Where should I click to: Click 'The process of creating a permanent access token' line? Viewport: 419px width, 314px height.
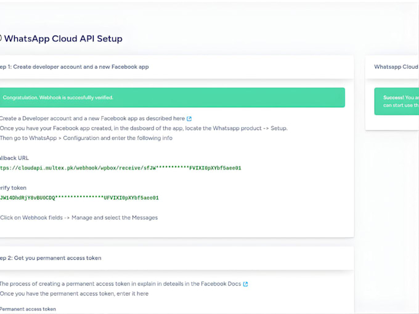pyautogui.click(x=121, y=284)
